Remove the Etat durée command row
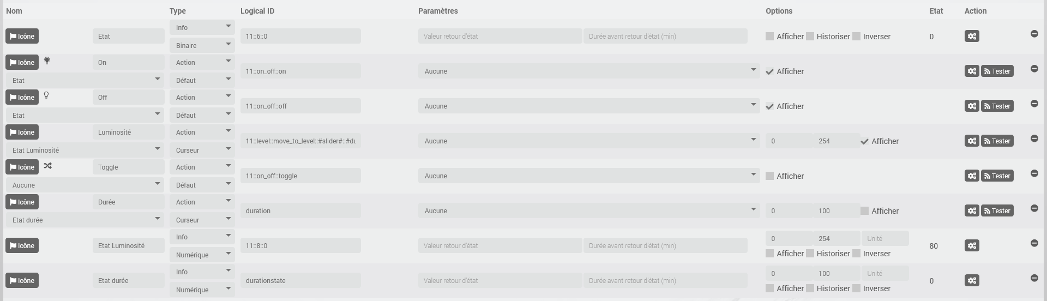The width and height of the screenshot is (1047, 301). (1034, 278)
